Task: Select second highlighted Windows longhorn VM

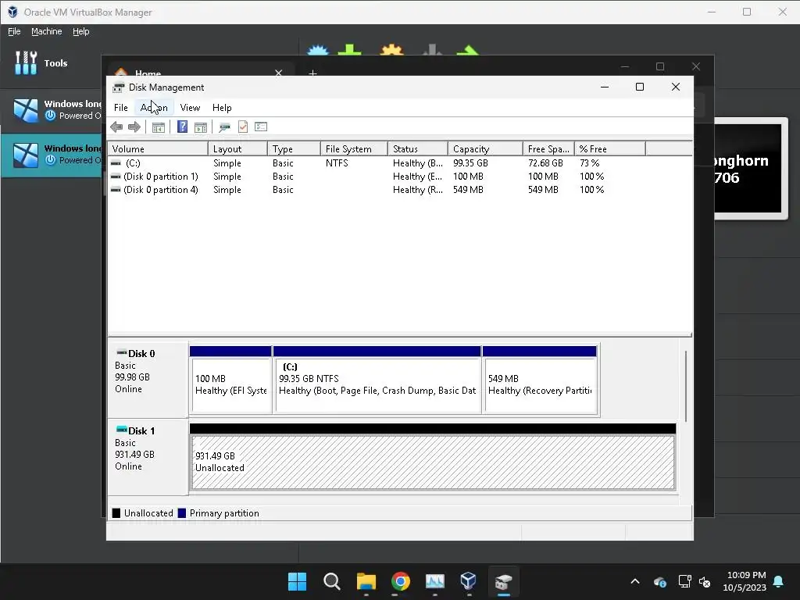Action: (x=51, y=155)
